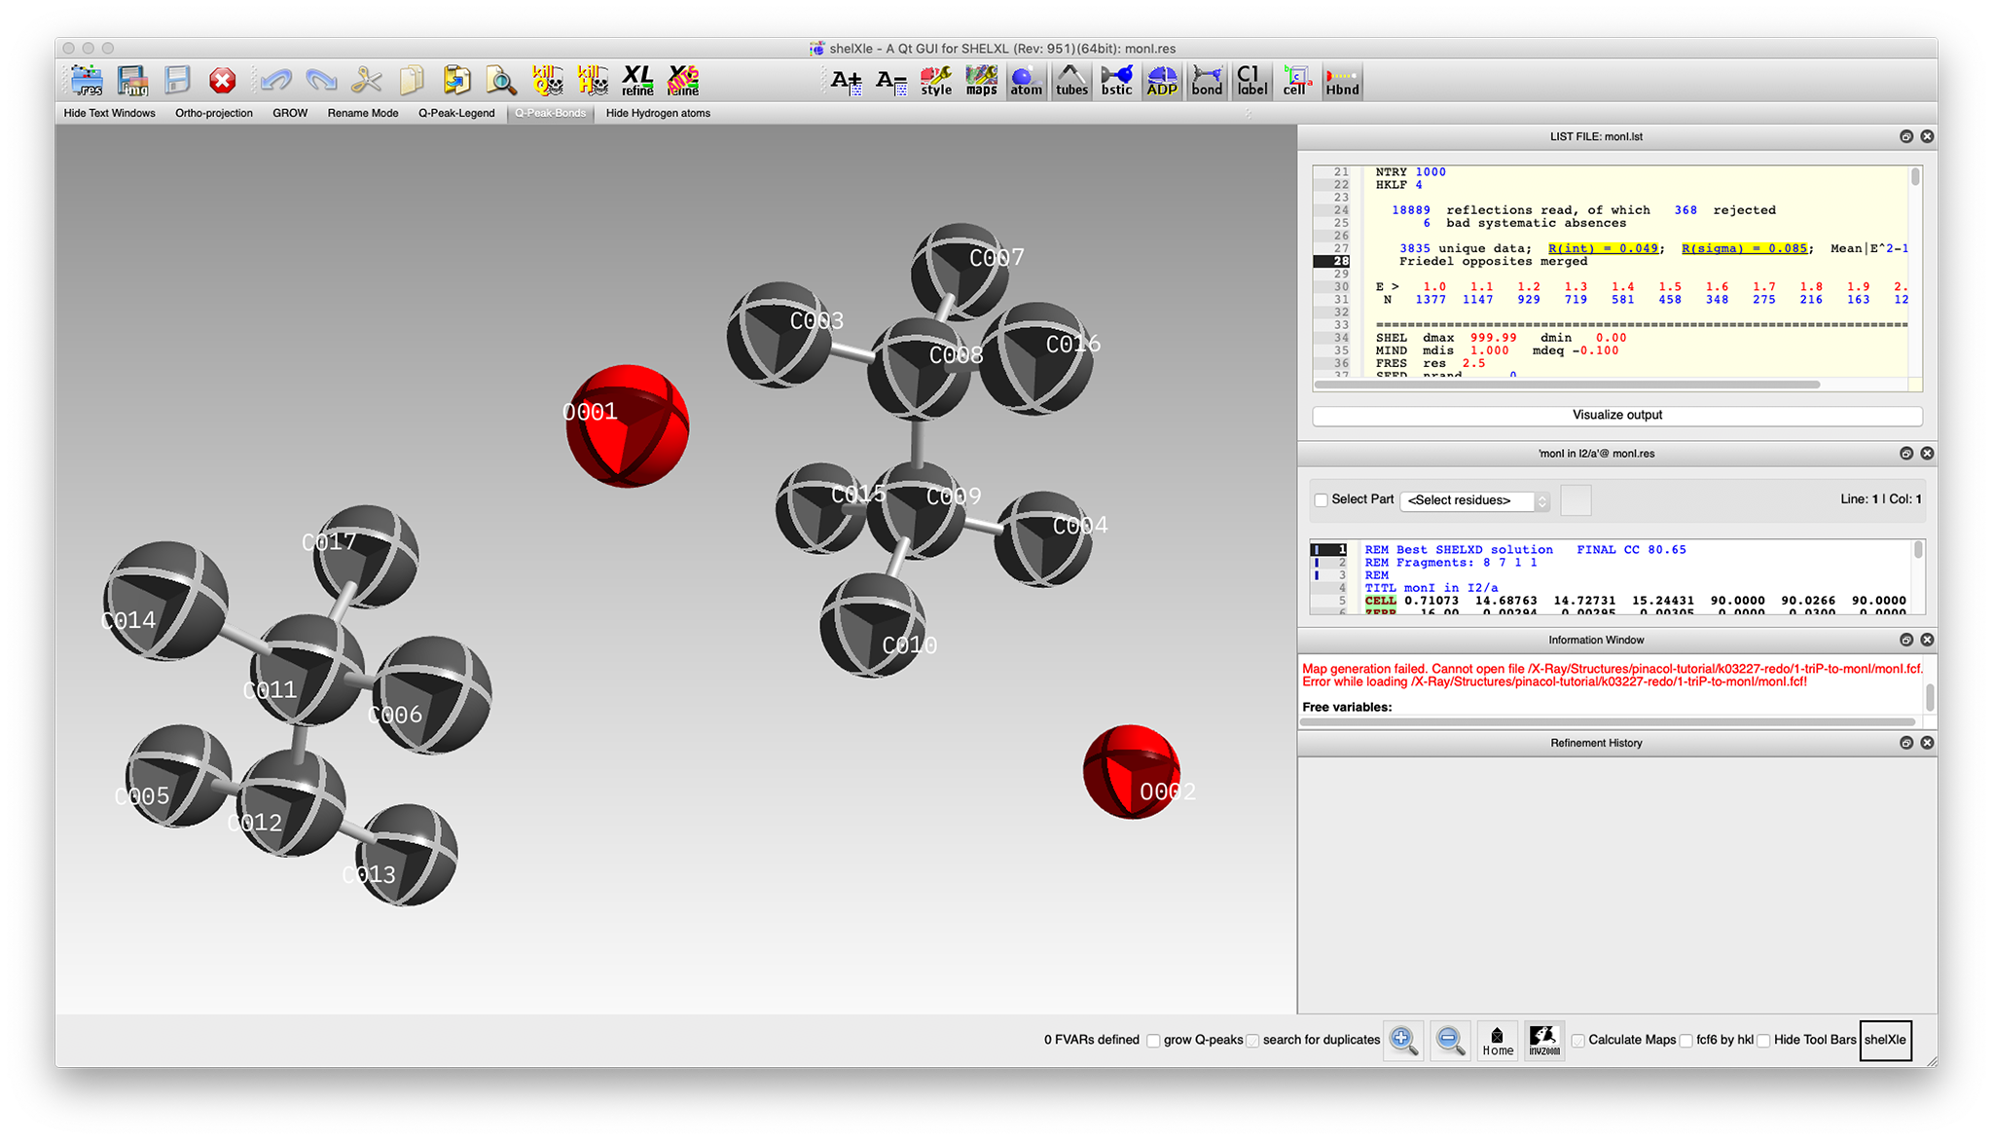Toggle the atom display icon
The image size is (1993, 1140).
click(1026, 82)
